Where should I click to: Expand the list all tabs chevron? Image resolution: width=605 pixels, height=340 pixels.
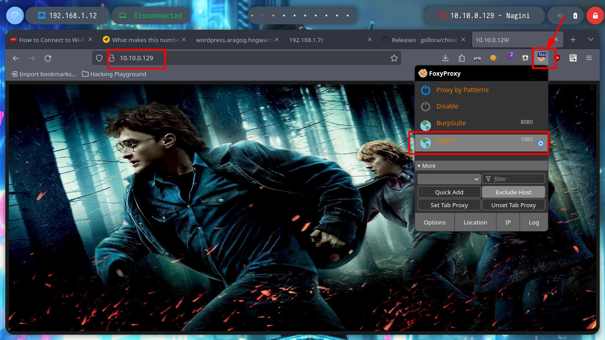590,40
